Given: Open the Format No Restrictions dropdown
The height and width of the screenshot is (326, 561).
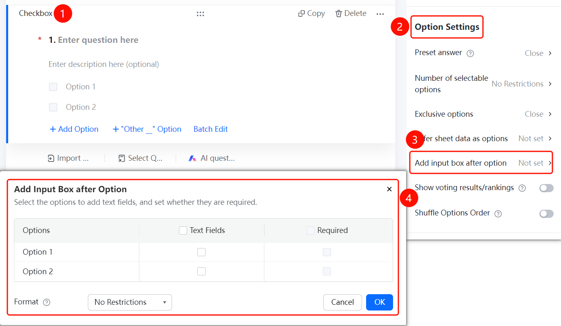Looking at the screenshot, I should pos(130,302).
